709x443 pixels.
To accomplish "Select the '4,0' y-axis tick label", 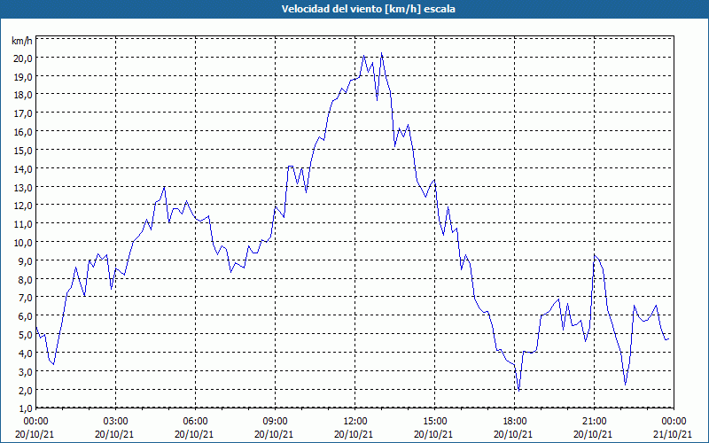I will 26,354.
